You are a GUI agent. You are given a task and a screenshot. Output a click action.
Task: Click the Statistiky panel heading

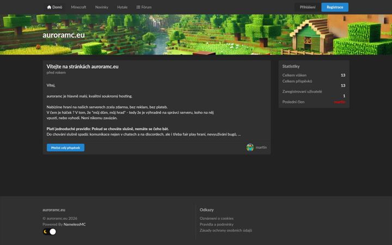[x=291, y=66]
